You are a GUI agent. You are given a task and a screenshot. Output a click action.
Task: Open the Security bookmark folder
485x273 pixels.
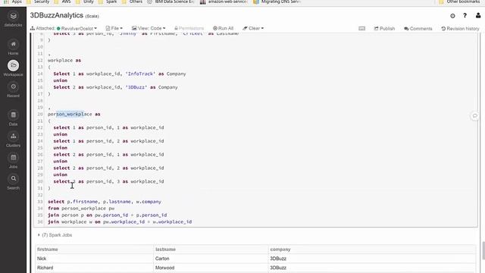[38, 2]
